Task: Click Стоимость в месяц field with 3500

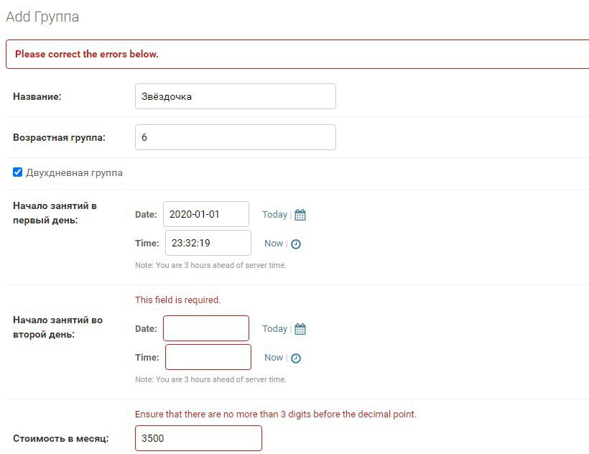Action: point(198,438)
